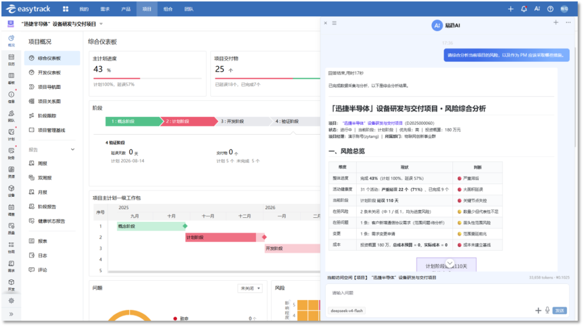Open the 看板 board icon in the left rail

(x=11, y=78)
